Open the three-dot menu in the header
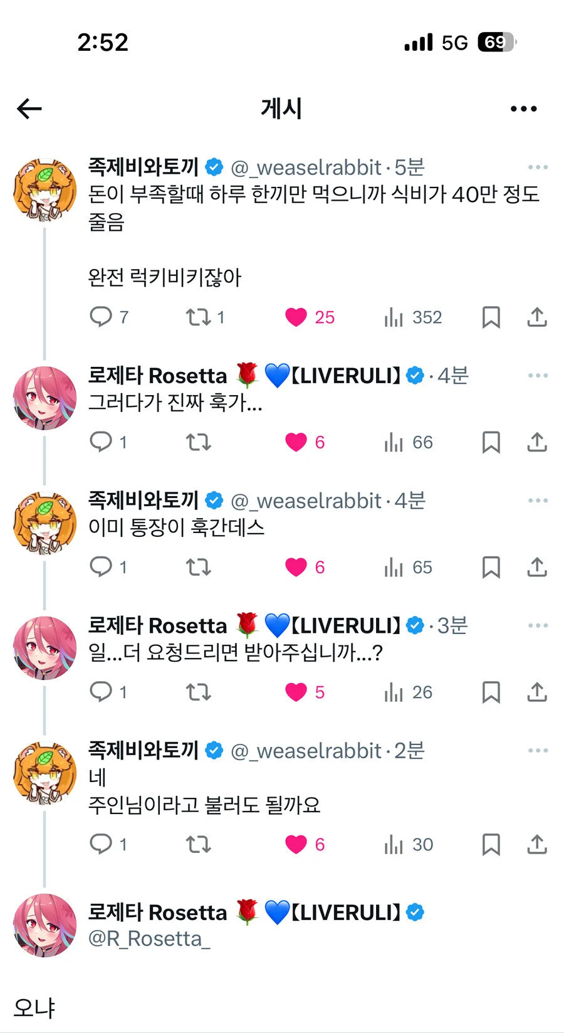Screen dimensions: 564x1033 [x=523, y=109]
